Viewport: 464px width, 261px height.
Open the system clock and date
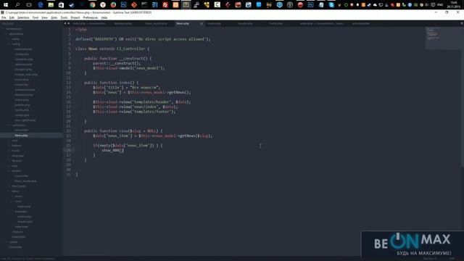pos(453,4)
